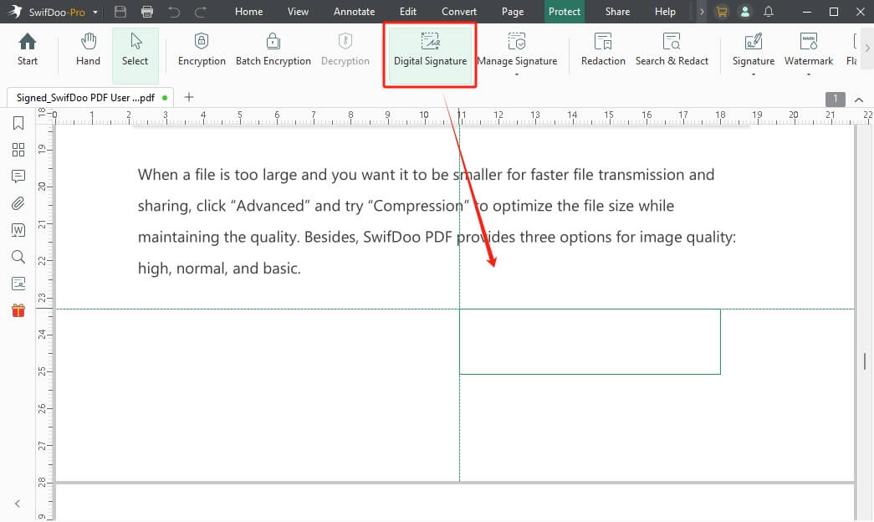Screen dimensions: 874x522
Task: Expand the Watermark dropdown arrow
Action: tap(809, 74)
